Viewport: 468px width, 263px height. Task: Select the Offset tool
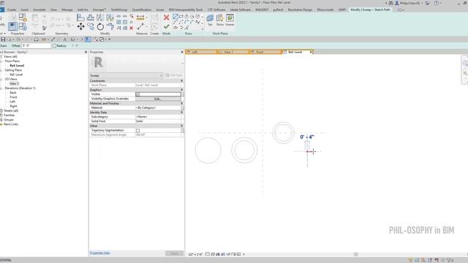tap(91, 18)
